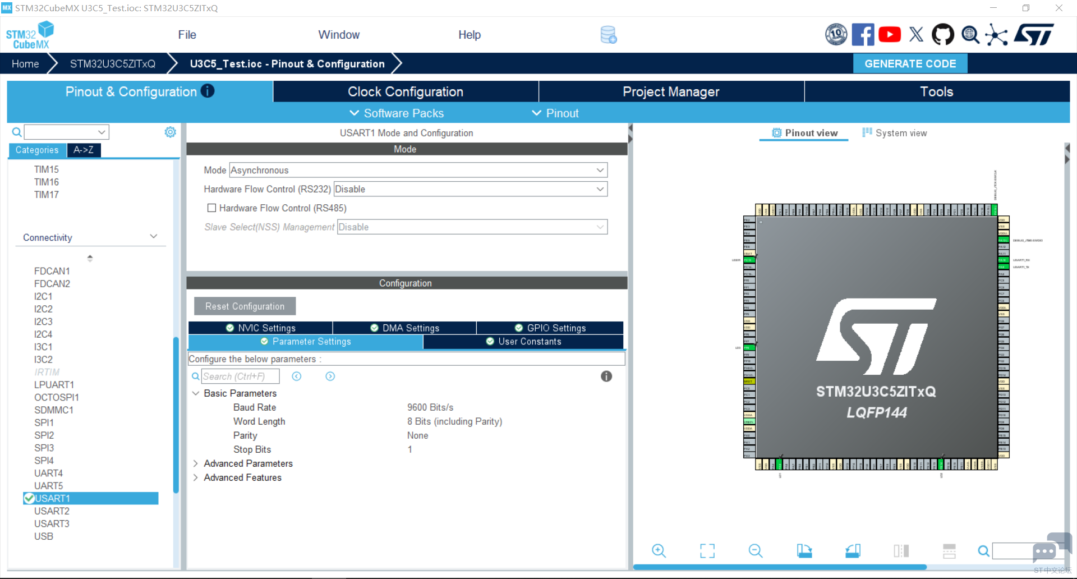Click the Pinout & Configuration info icon
The width and height of the screenshot is (1077, 579).
[208, 91]
